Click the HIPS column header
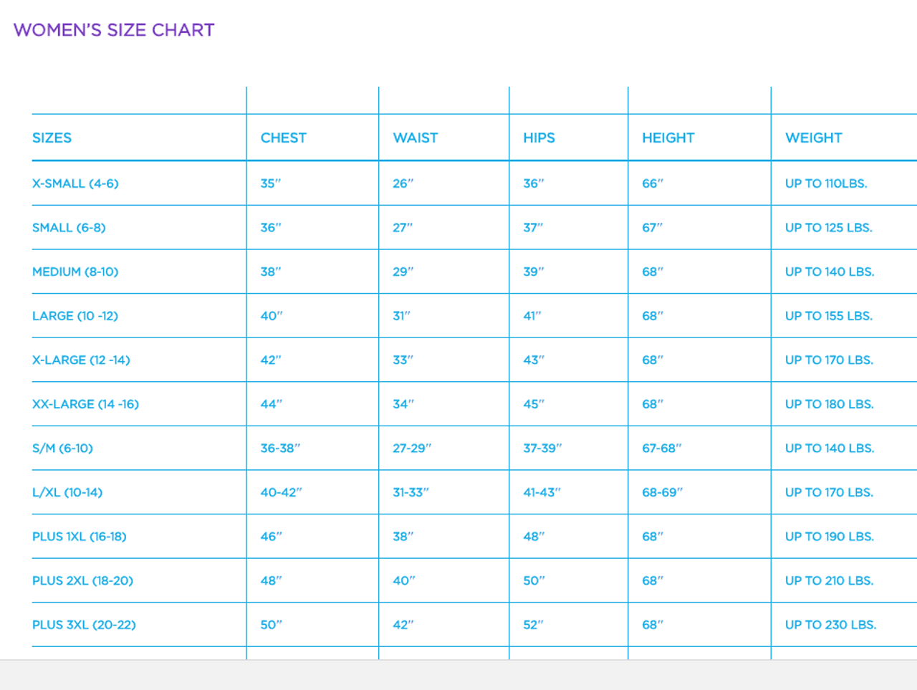917x690 pixels. (539, 138)
